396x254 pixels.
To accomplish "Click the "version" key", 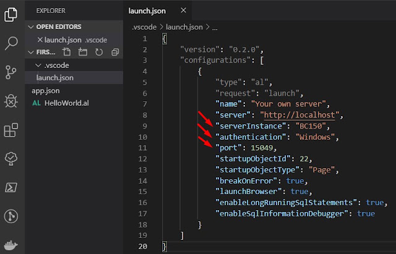I will (199, 49).
